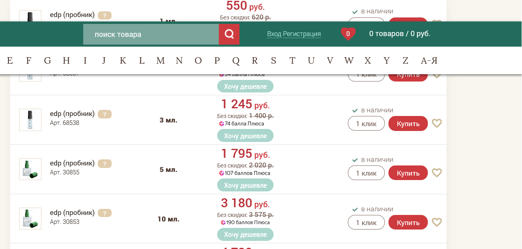Open cart '0 товаров / 0 руб.'

coord(399,34)
